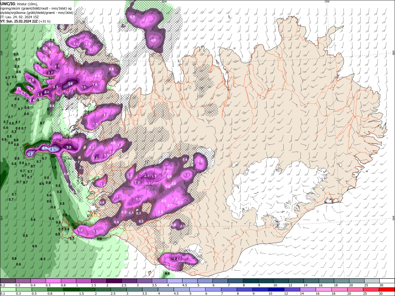Viewport: 395px width, 296px height.
Task: Select the lavender 14 rain legend swatch
Action: click(x=308, y=289)
